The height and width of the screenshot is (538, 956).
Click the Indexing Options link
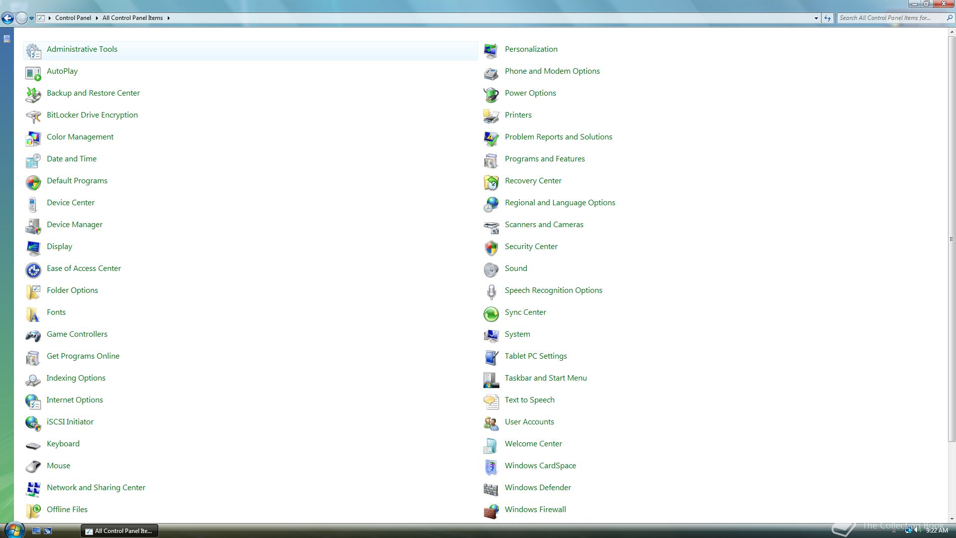coord(76,378)
